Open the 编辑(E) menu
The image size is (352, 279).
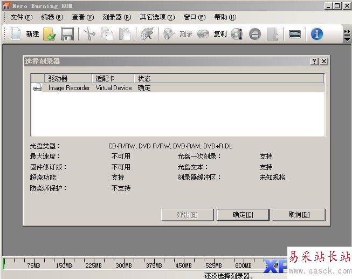(52, 17)
